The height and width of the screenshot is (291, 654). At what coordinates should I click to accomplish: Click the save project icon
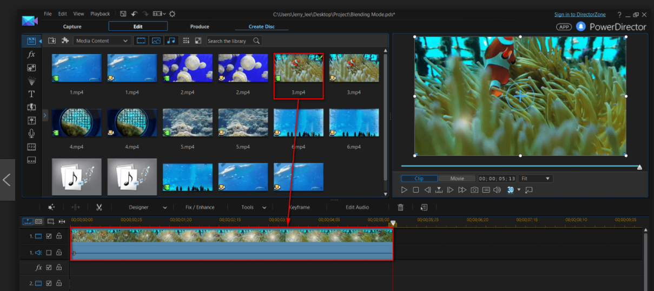click(123, 14)
